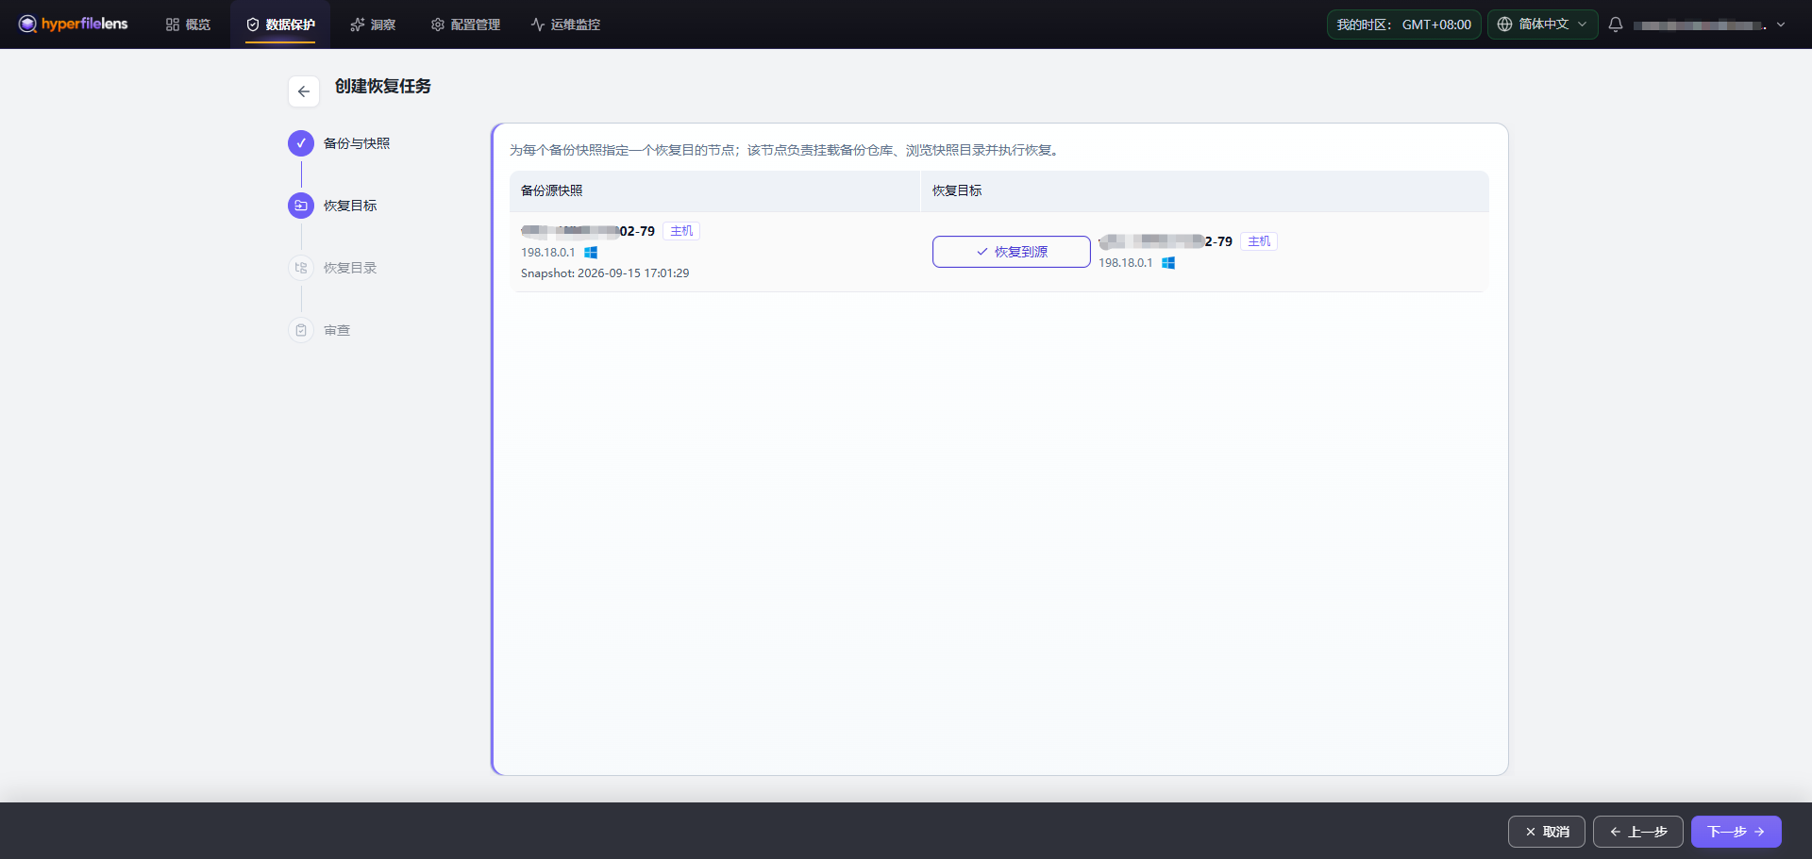
Task: Click the 恢复目标 column header
Action: [957, 190]
